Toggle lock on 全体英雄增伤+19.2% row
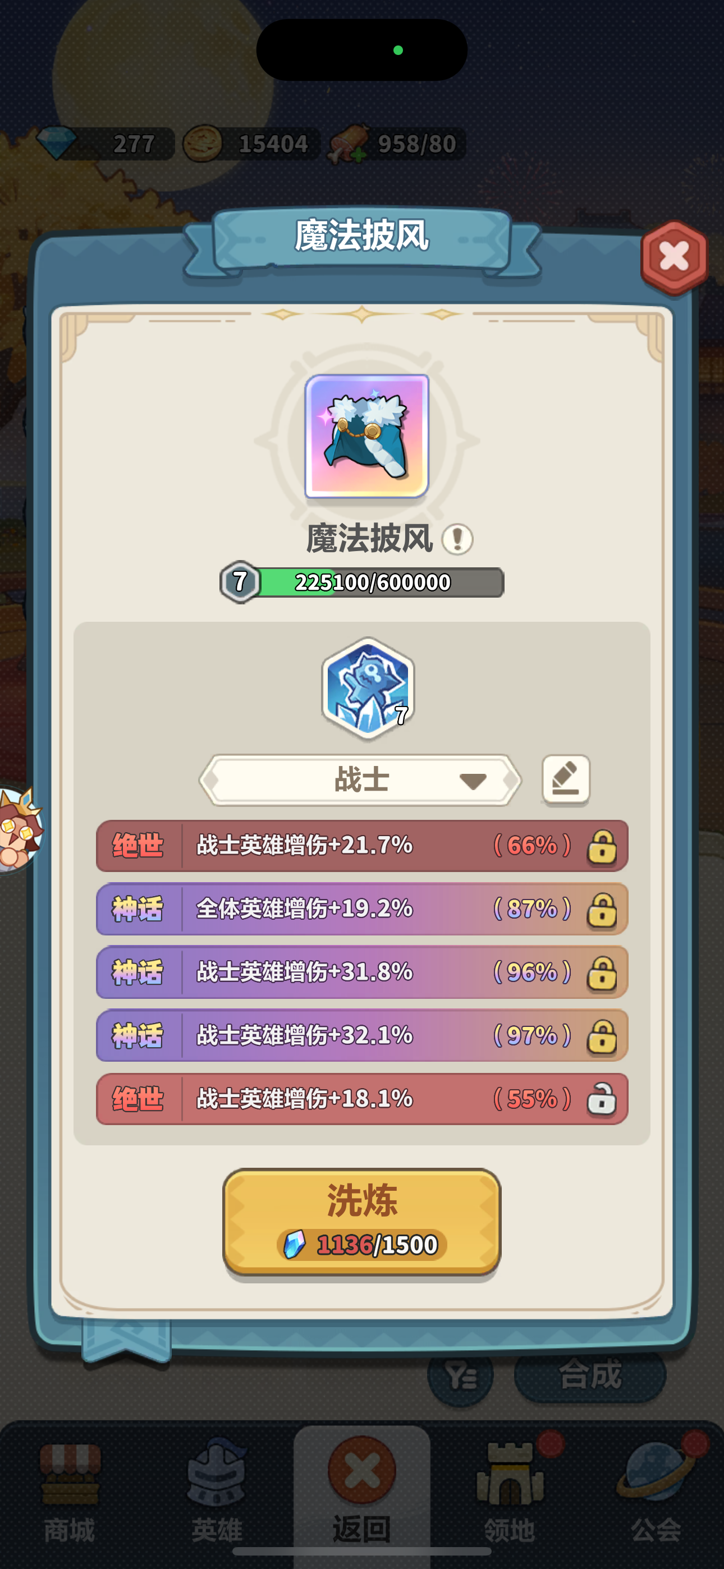 coord(602,910)
